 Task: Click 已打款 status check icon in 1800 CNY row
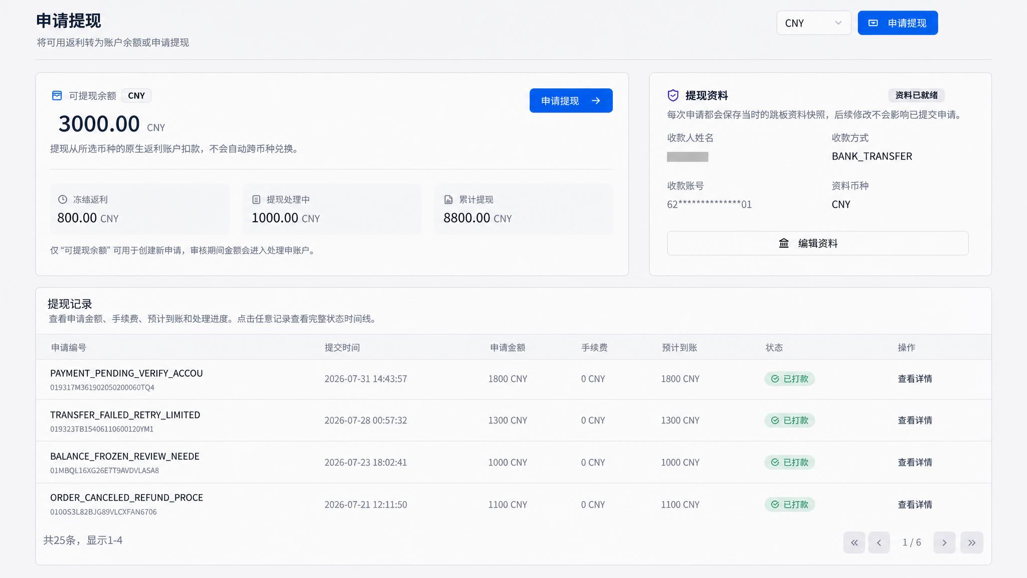coord(775,379)
